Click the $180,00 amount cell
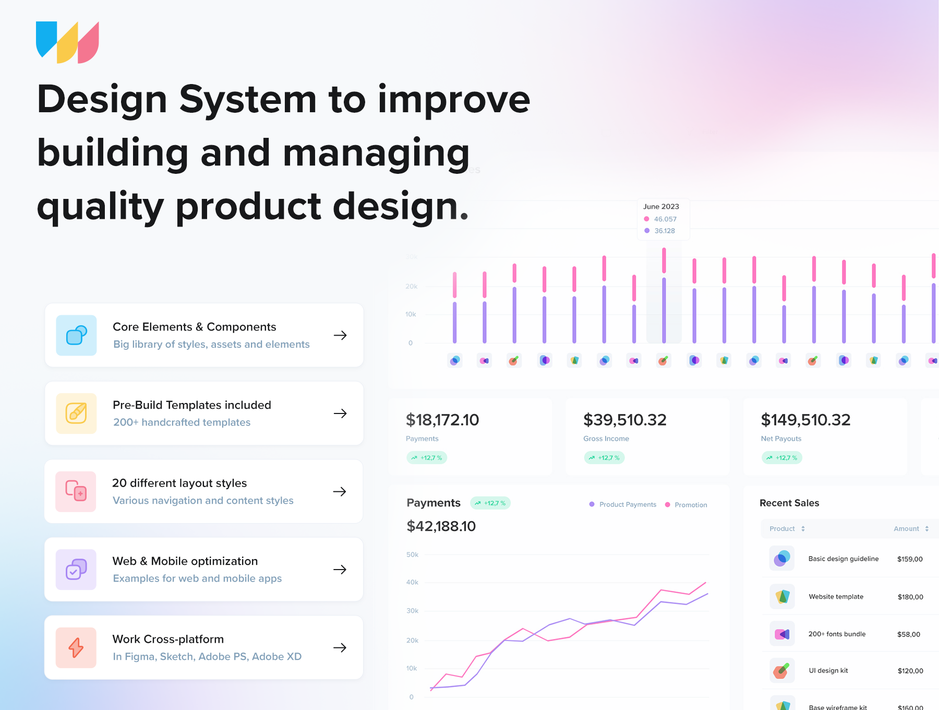 coord(910,597)
